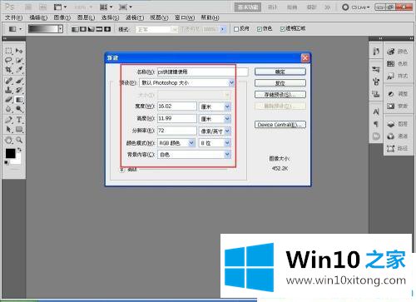416x302 pixels.
Task: Click the 存储预设(S)... button
Action: (280, 95)
